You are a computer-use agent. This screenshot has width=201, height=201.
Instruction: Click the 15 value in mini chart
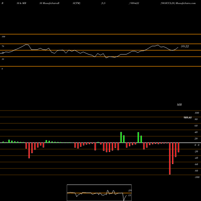tap(129, 195)
